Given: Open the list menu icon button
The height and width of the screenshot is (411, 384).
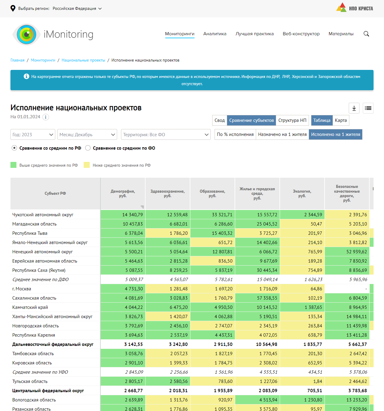Looking at the screenshot, I should [368, 108].
